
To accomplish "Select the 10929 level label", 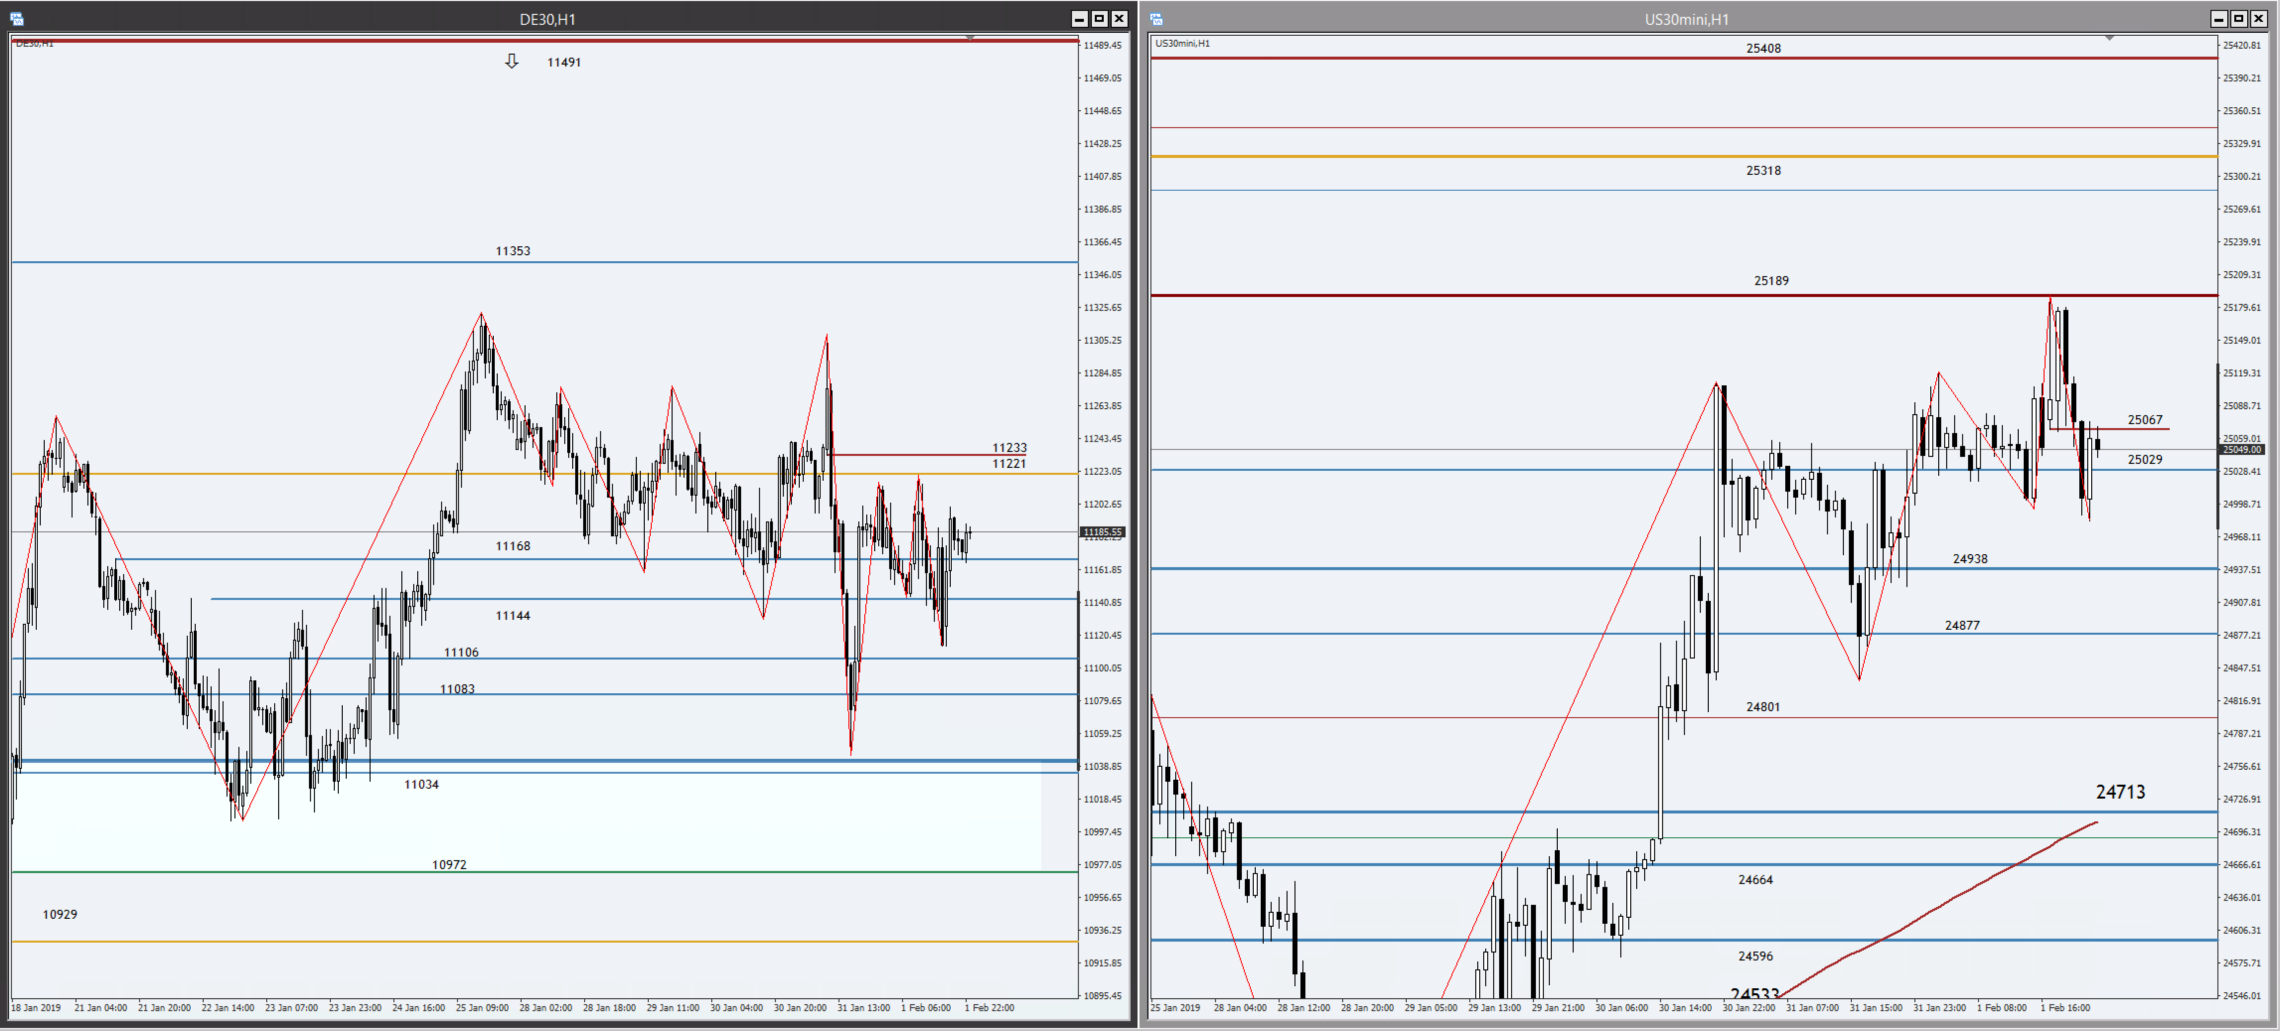I will tap(59, 915).
